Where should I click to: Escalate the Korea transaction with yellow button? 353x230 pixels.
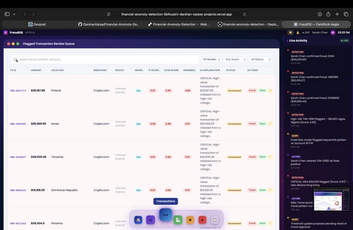coord(270,124)
